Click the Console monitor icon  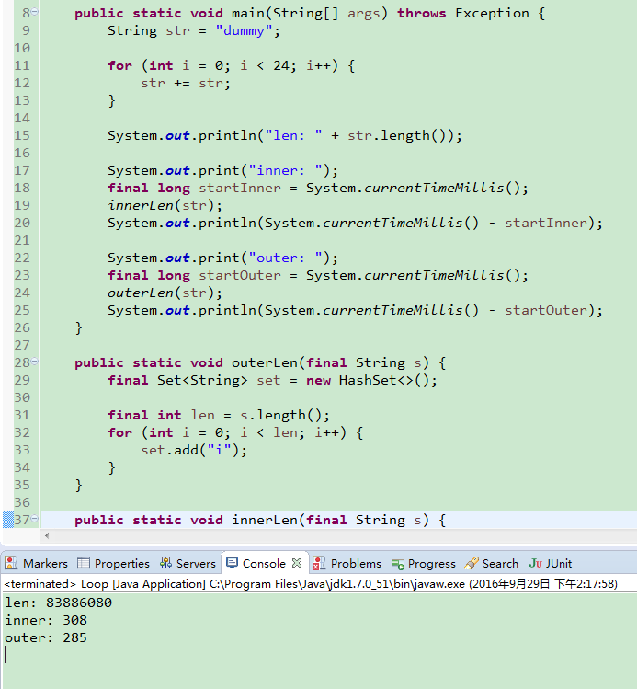click(232, 563)
